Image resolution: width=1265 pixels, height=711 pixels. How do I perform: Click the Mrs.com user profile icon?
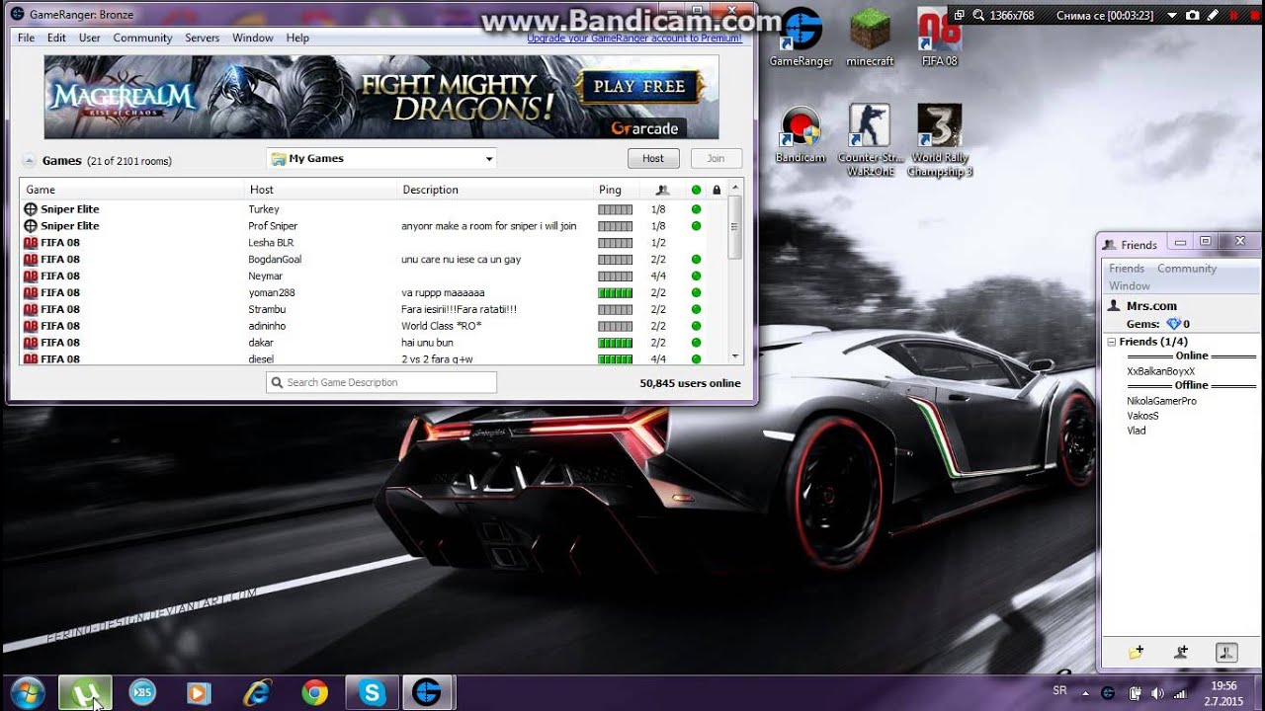pos(1114,306)
